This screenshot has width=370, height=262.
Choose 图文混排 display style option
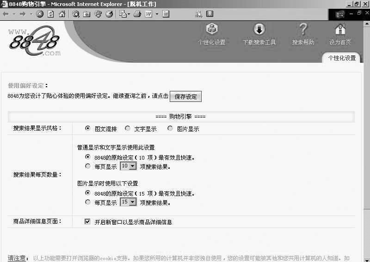(88, 129)
